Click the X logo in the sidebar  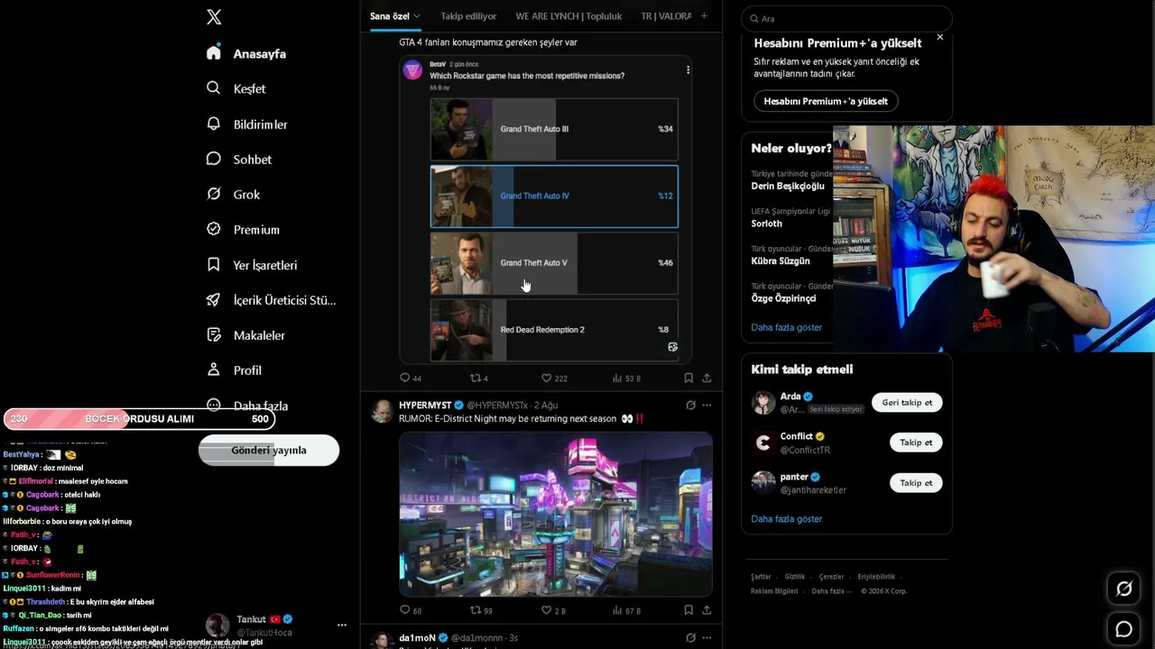tap(214, 17)
